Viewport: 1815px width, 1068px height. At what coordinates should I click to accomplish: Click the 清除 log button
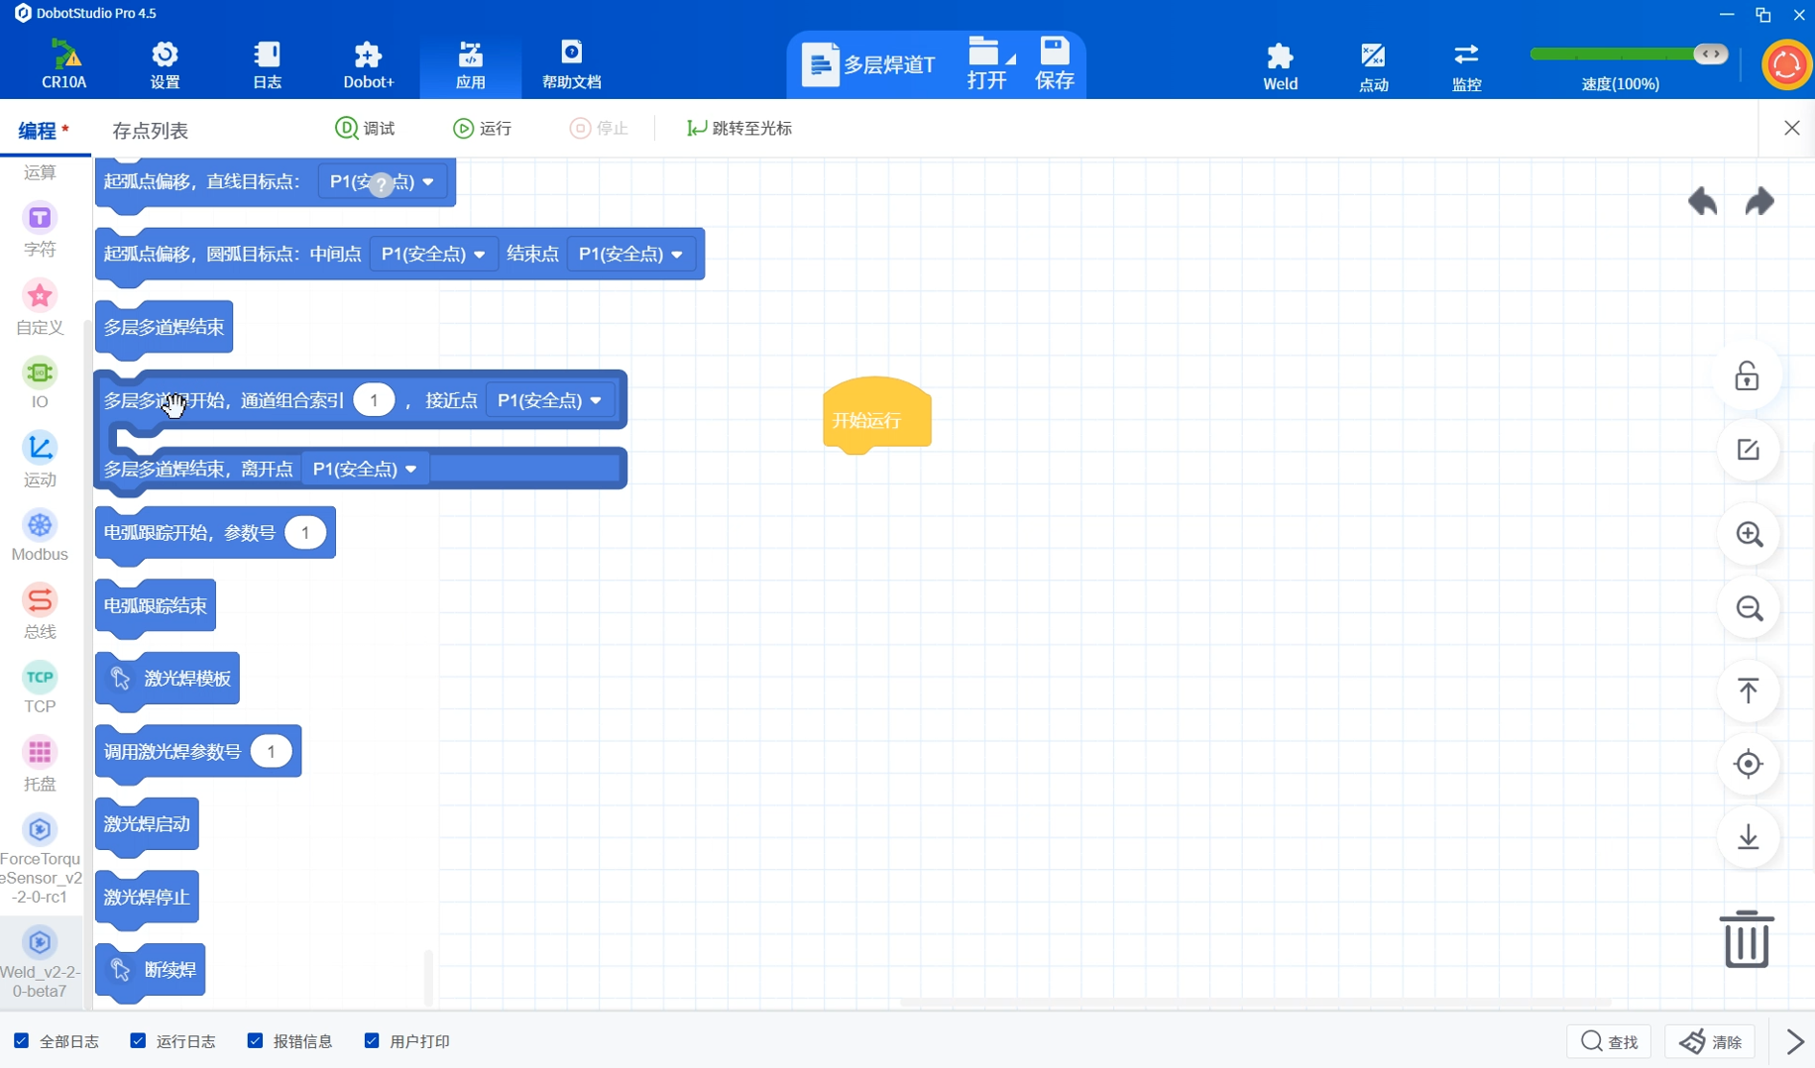1711,1041
